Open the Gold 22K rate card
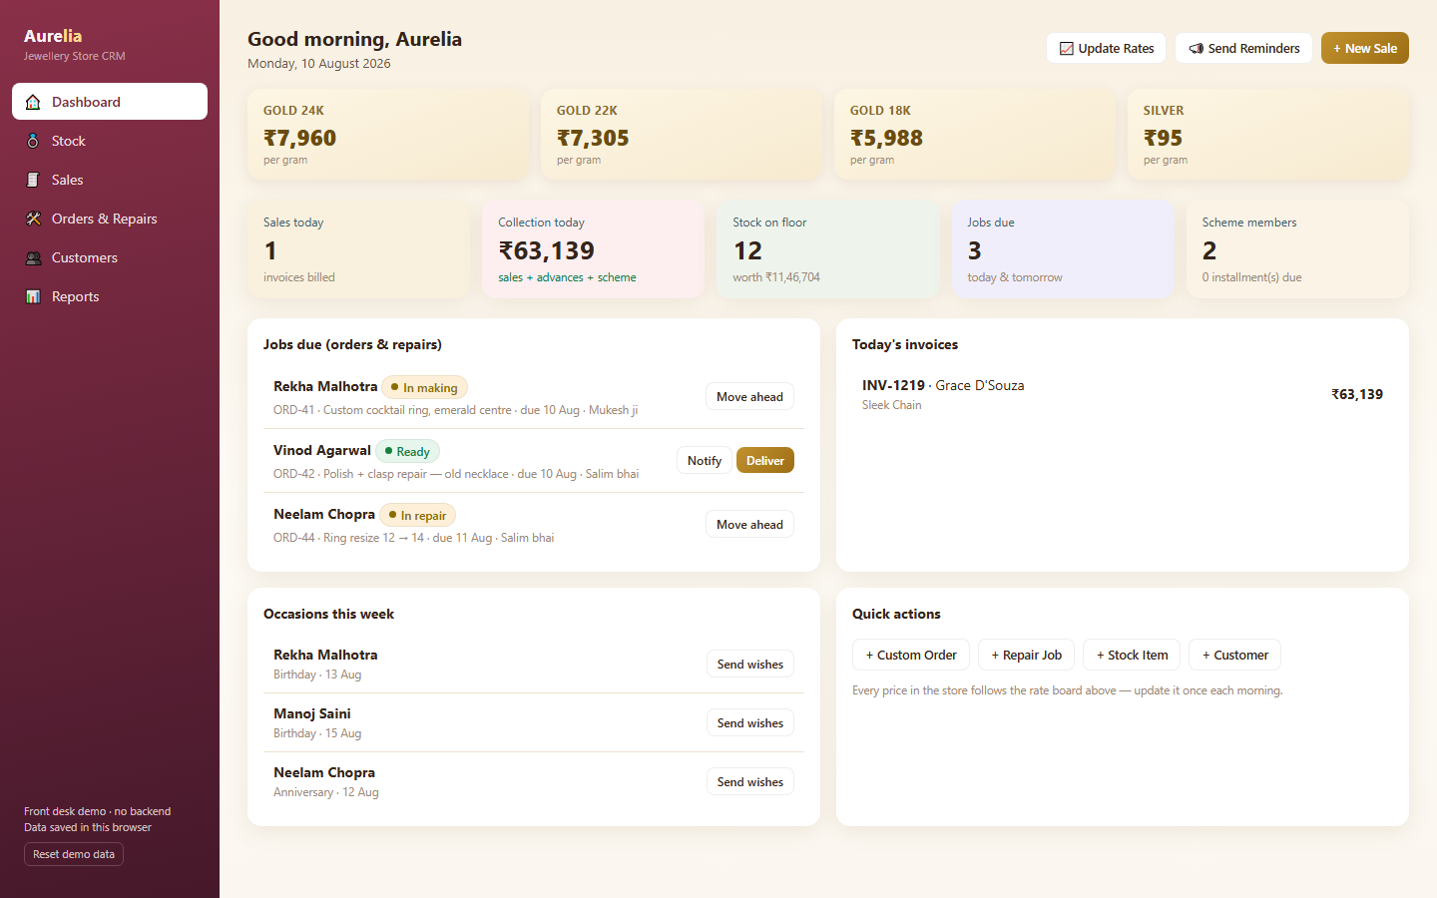Screen dimensions: 1437x898 point(682,135)
